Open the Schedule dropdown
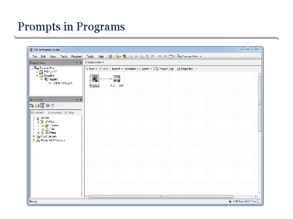293x219 pixels. tap(131, 69)
